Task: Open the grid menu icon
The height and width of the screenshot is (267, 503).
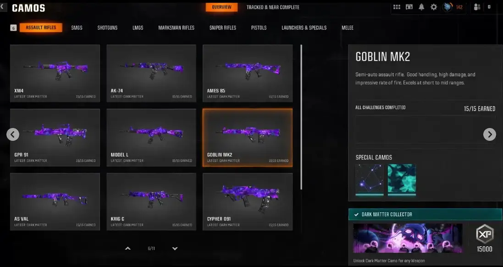Action: [397, 7]
